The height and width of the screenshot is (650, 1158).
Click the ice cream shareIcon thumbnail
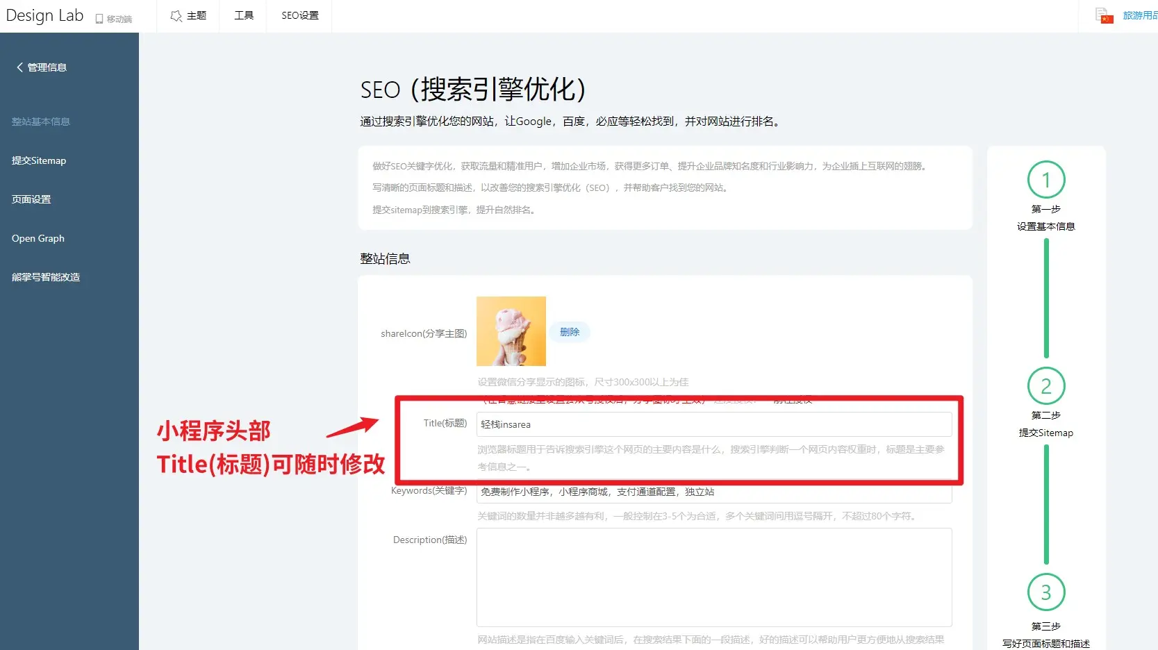click(511, 331)
